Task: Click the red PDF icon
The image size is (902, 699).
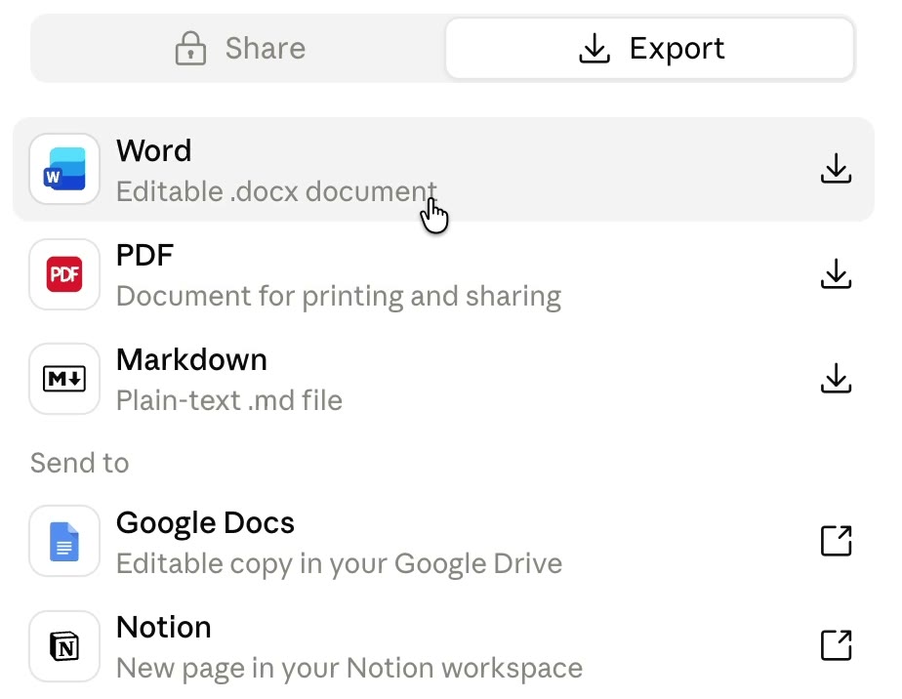Action: point(64,274)
